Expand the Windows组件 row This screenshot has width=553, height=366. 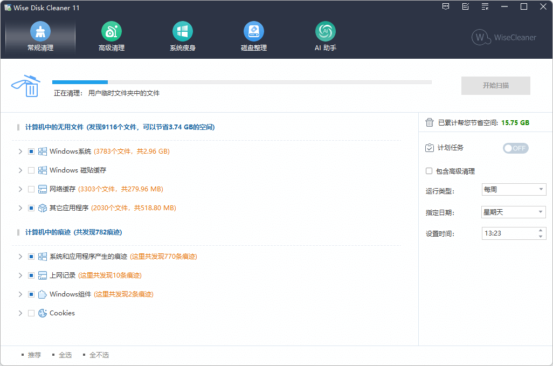20,294
